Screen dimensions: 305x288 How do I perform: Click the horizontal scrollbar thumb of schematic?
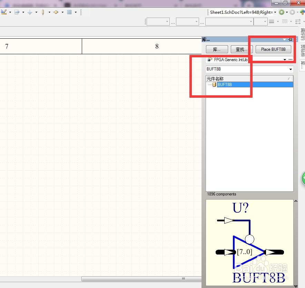141,279
